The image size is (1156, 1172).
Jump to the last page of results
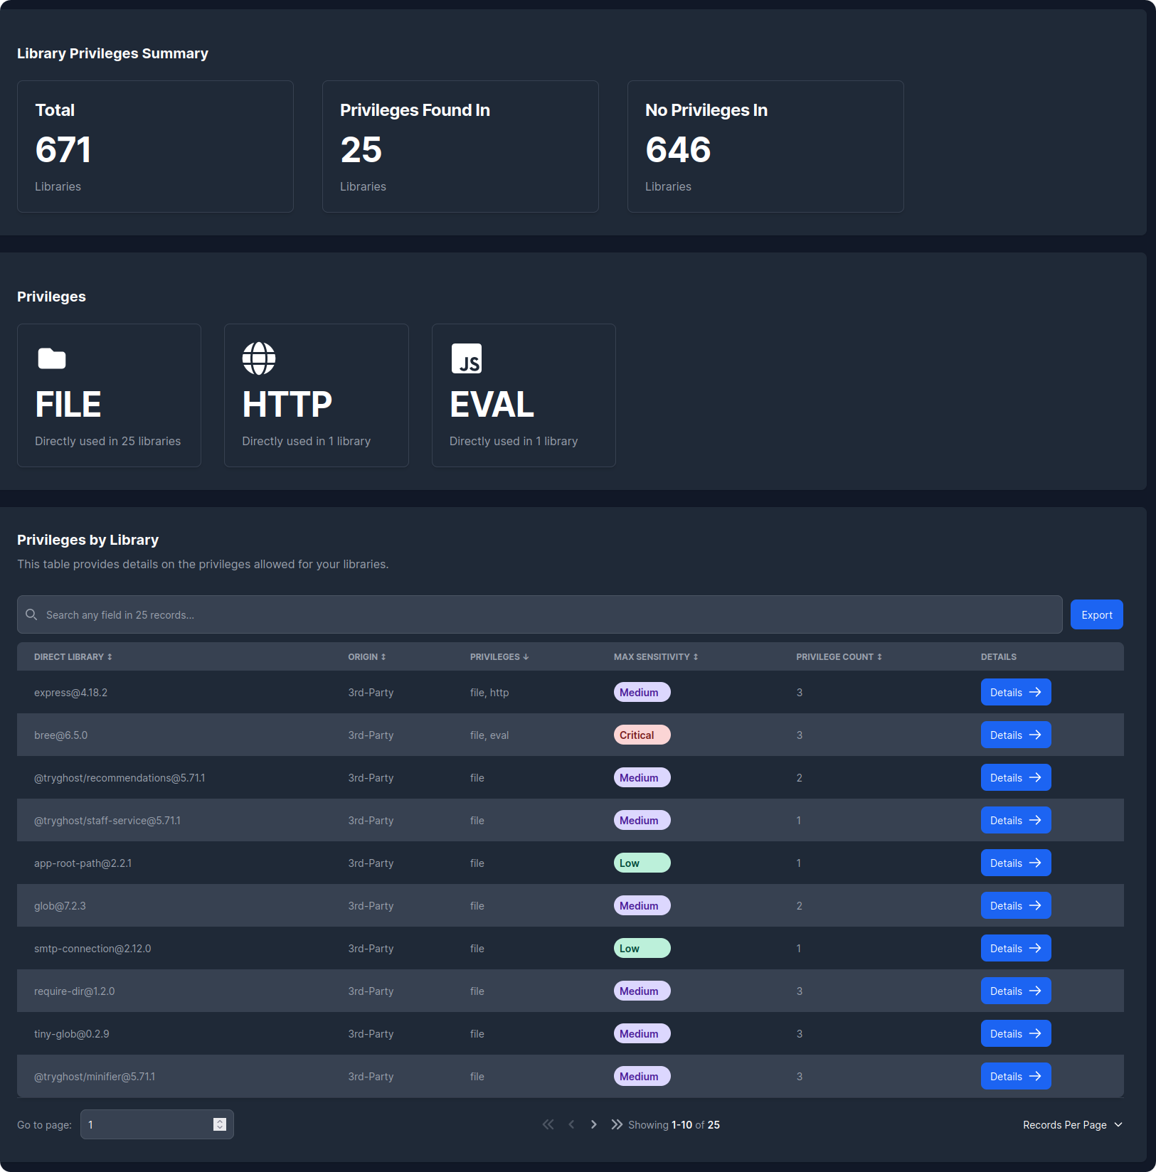[617, 1124]
